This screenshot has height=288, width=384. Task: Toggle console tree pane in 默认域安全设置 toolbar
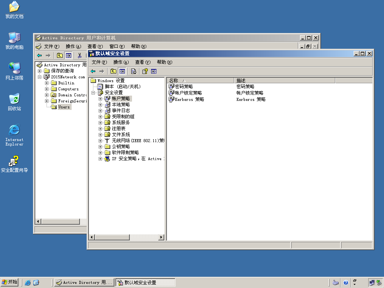pos(122,71)
